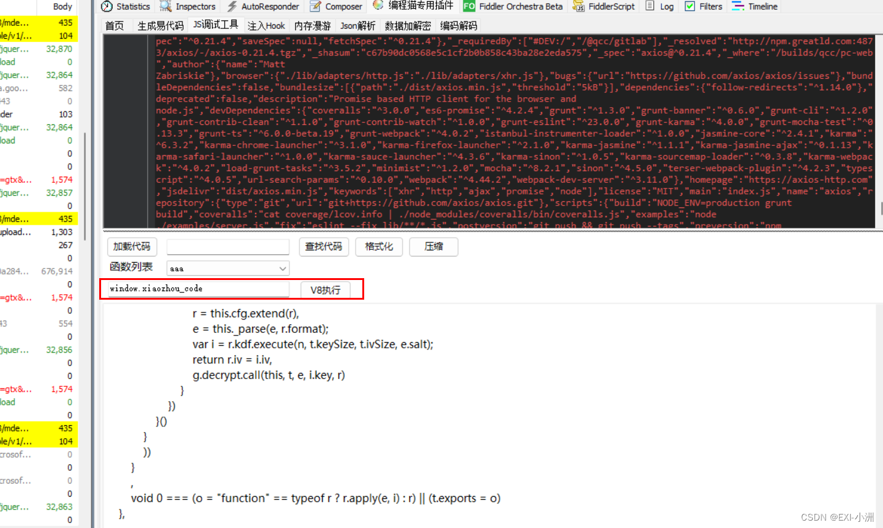
Task: Click the Composer pencil icon
Action: [x=315, y=6]
